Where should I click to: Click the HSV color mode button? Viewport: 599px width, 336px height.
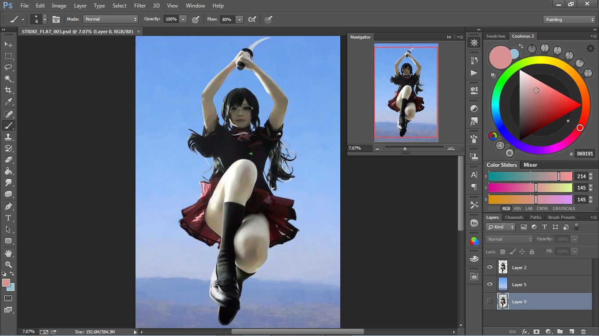tap(517, 209)
